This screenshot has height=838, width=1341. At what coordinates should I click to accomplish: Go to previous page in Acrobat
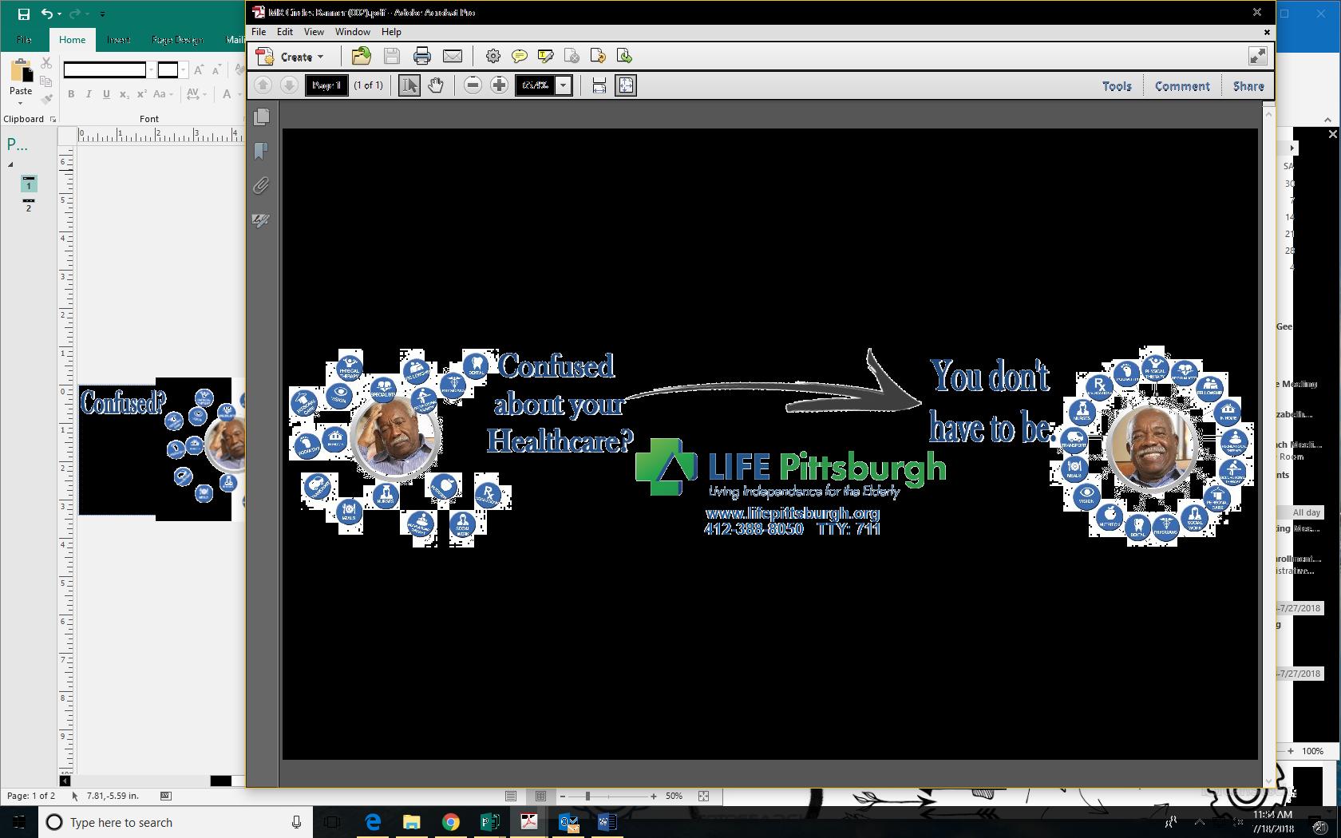pos(263,85)
